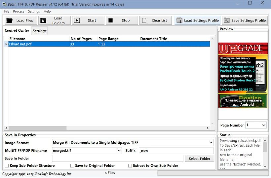This screenshot has height=178, width=271.
Task: Maximize the Batch TIFF & PDF Resizer window
Action: coord(250,3)
